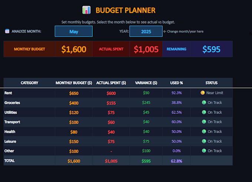Select the REMAINING summary label
Screen dimensions: 252x182
point(176,49)
